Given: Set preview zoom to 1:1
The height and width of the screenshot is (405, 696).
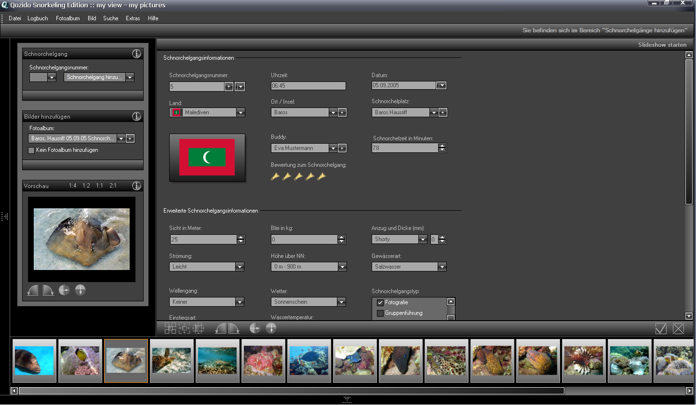Looking at the screenshot, I should pos(99,186).
